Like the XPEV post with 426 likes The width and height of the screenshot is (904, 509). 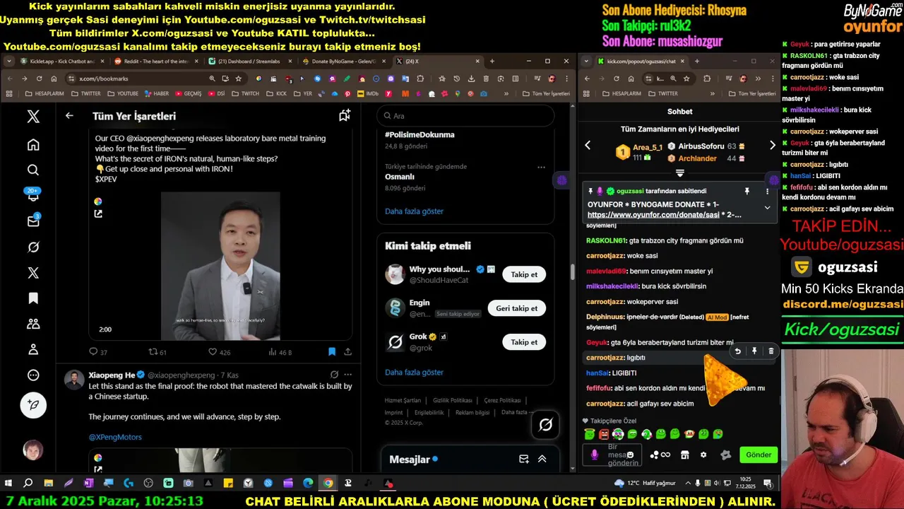(x=219, y=351)
